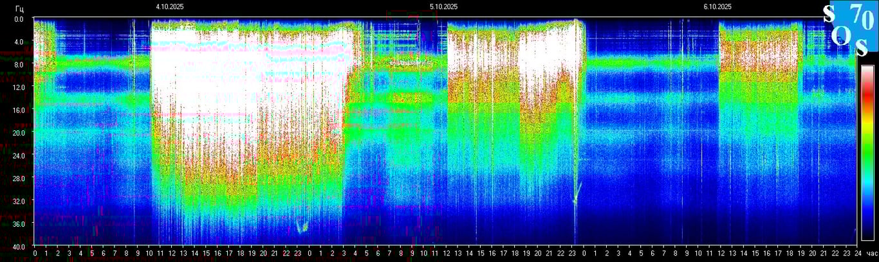
Task: Select the 5.10.2025 date label
Action: 443,6
